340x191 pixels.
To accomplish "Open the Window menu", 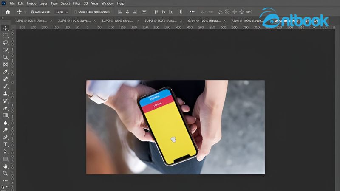I will tap(108, 3).
